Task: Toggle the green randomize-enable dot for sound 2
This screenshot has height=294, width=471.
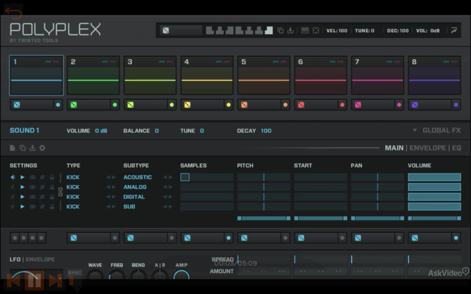Action: [x=115, y=105]
